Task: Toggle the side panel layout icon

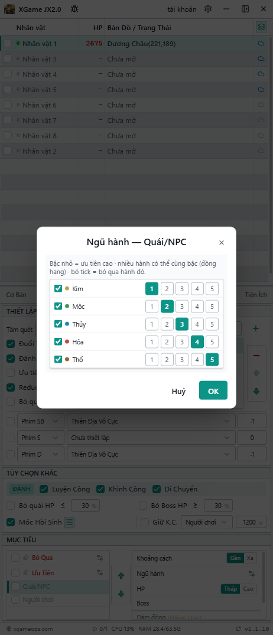Action: click(245, 9)
